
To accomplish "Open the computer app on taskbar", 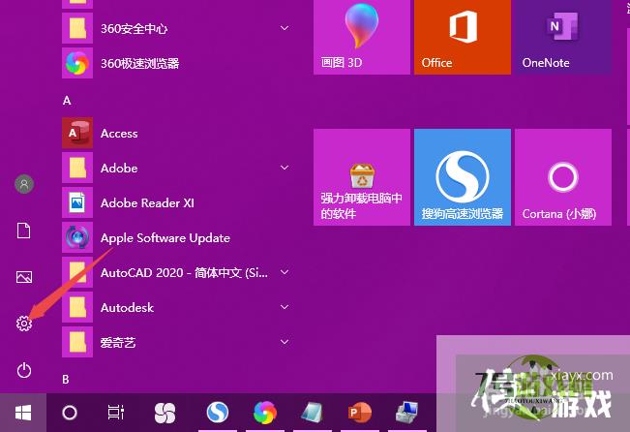I will tap(406, 413).
